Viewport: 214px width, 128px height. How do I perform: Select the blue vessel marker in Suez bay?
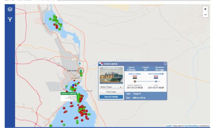point(73,85)
